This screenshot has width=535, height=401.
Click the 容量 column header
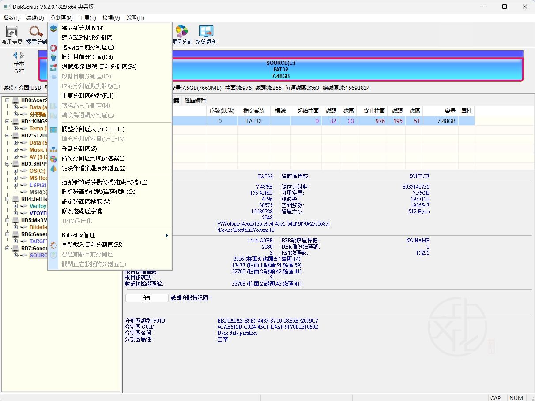point(441,111)
